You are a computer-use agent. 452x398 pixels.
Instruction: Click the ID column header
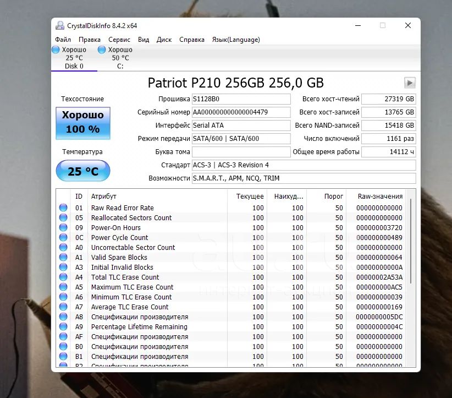(79, 197)
